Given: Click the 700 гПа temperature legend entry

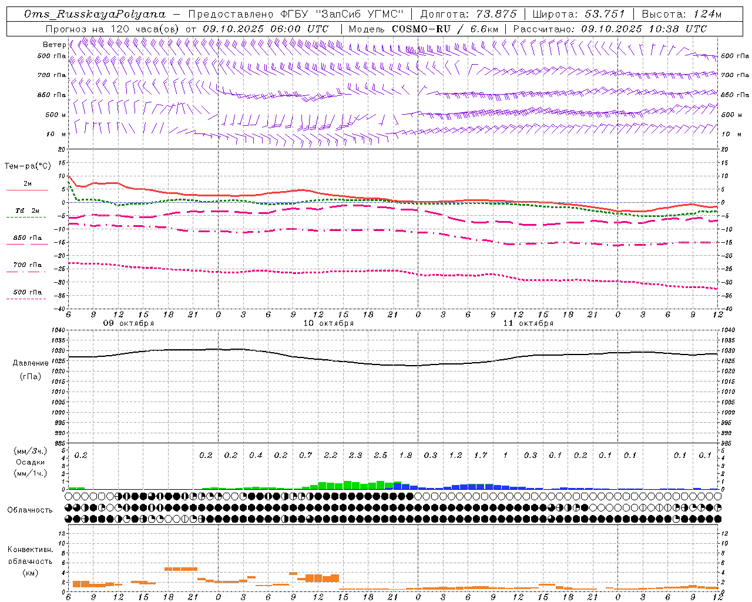Looking at the screenshot, I should pos(28,265).
